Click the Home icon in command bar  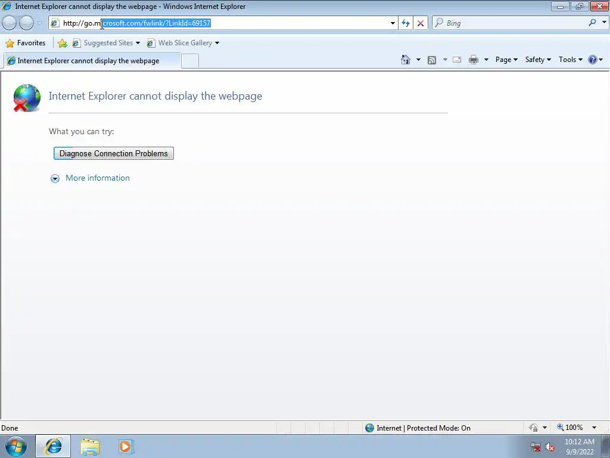point(405,60)
